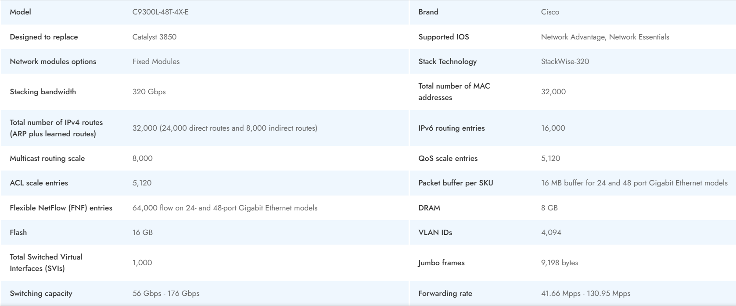Click the Forwarding rate Mpps value
The height and width of the screenshot is (306, 736).
(x=585, y=293)
